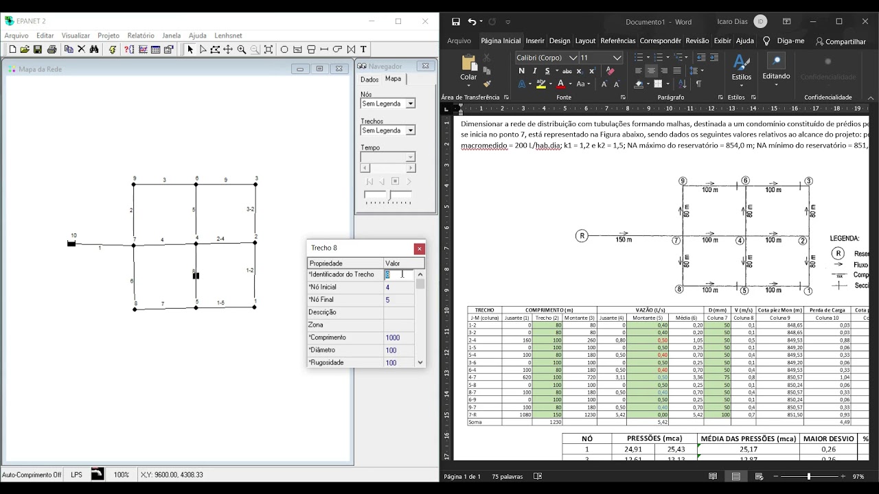Screen dimensions: 879x494
Task: Open Find with the binoculars icon in EPANET toolbar
Action: pos(94,49)
